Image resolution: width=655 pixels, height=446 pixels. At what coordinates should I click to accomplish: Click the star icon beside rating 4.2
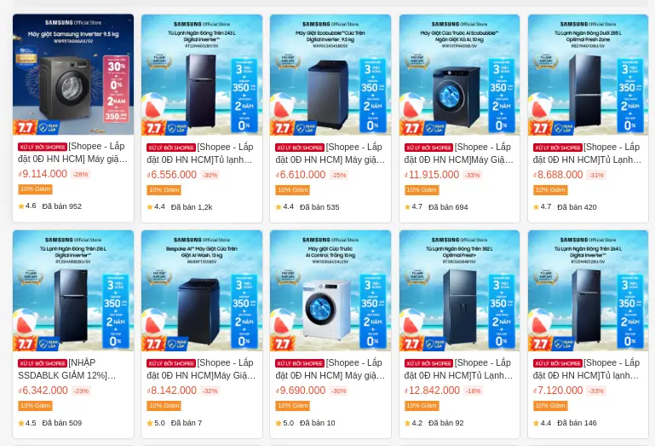tap(407, 423)
